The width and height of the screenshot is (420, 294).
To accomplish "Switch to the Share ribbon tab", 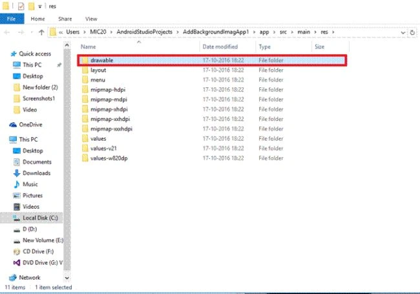I will point(65,19).
